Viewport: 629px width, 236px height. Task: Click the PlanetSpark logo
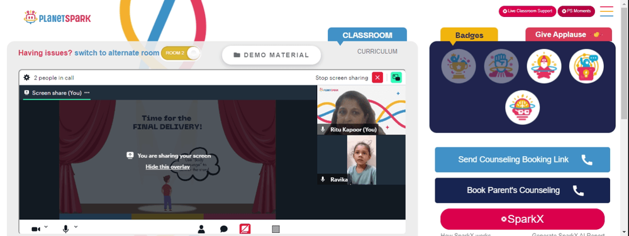[x=57, y=18]
